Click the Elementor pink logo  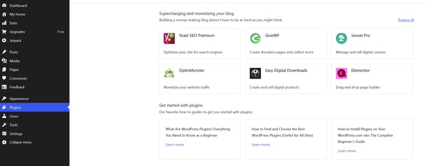(x=341, y=73)
